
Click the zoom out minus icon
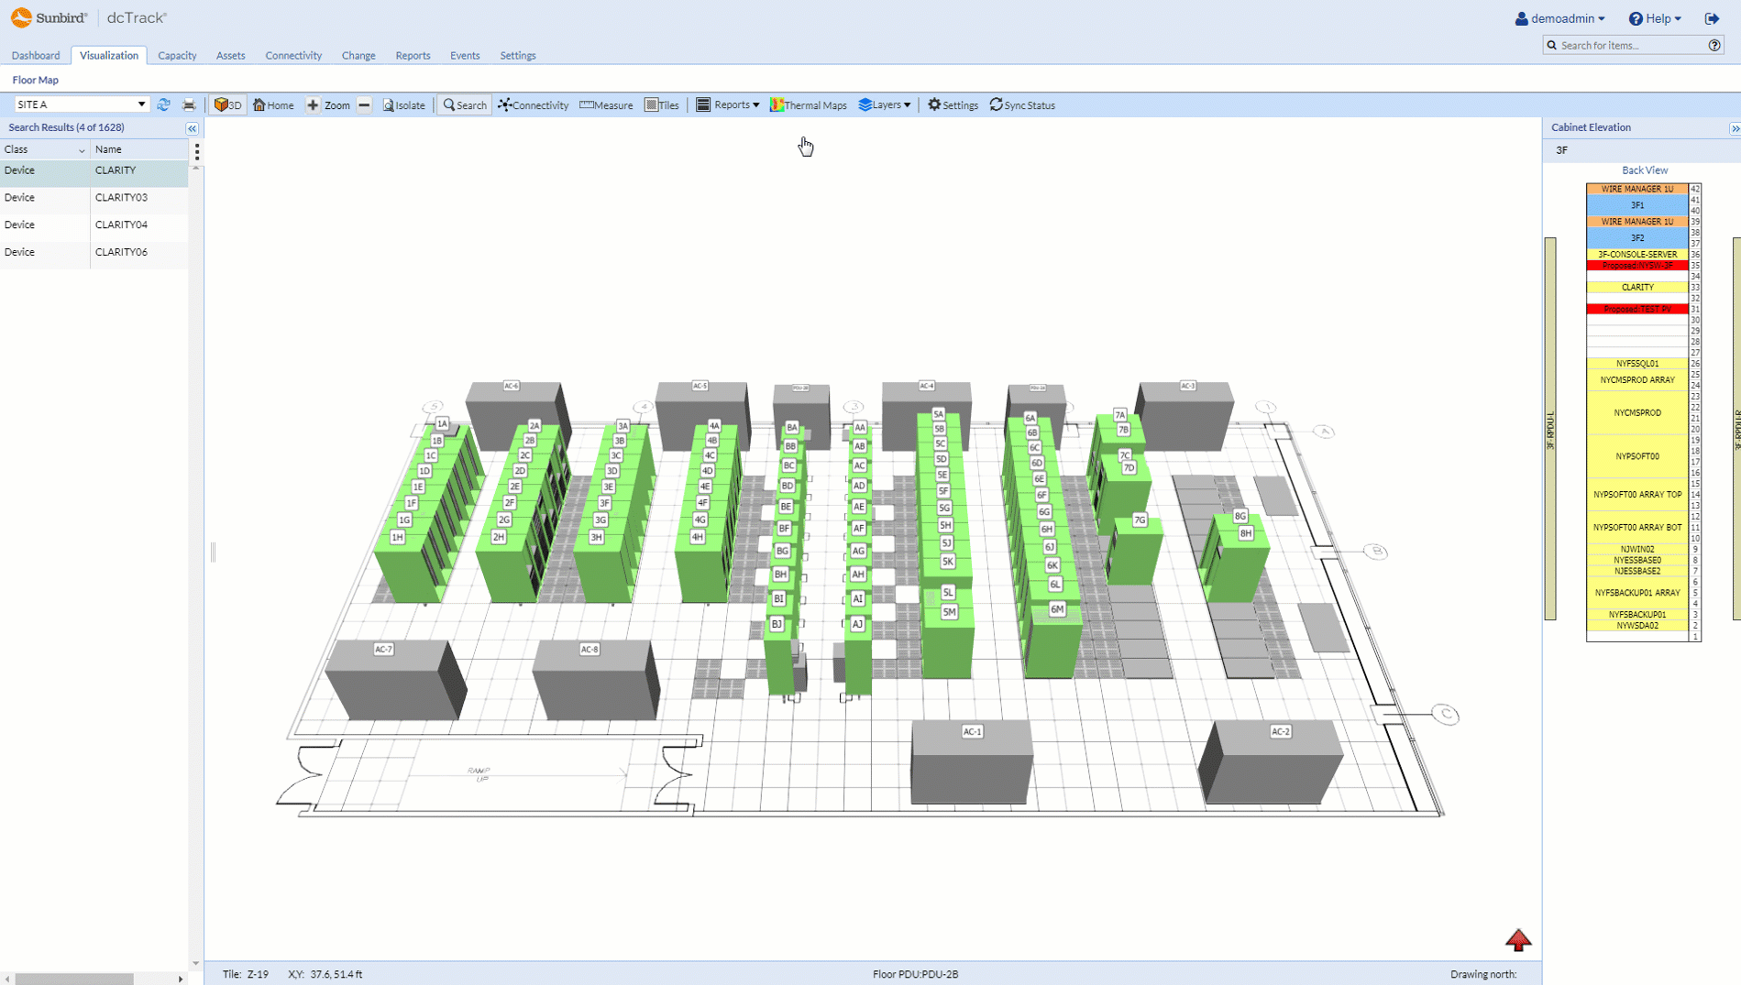coord(364,105)
